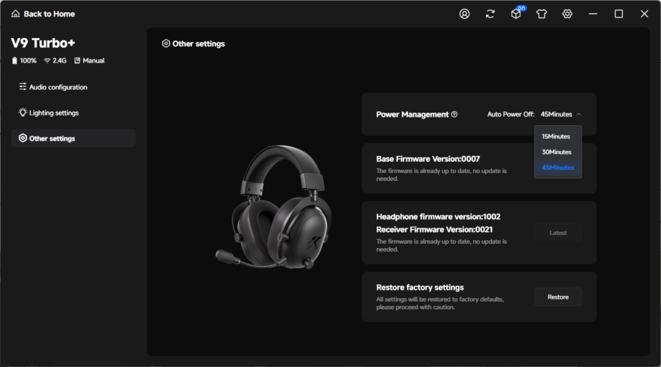Click the sync refresh icon
This screenshot has width=661, height=367.
point(490,14)
